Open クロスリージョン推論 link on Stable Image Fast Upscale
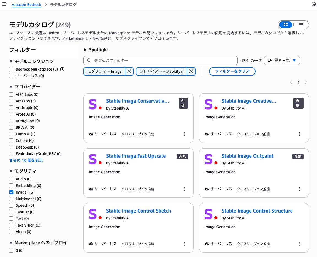317x257 pixels. [137, 189]
